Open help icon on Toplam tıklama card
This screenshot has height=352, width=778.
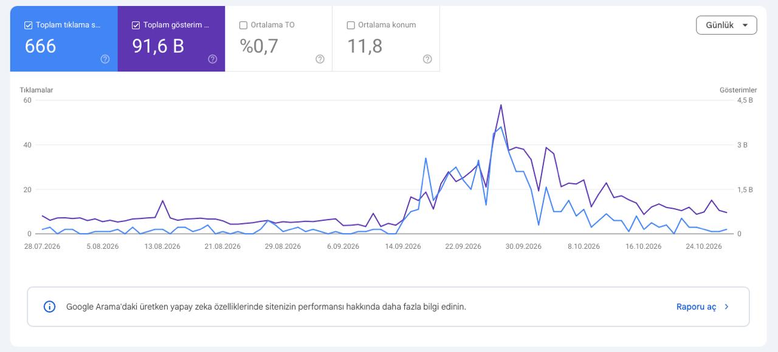click(105, 59)
